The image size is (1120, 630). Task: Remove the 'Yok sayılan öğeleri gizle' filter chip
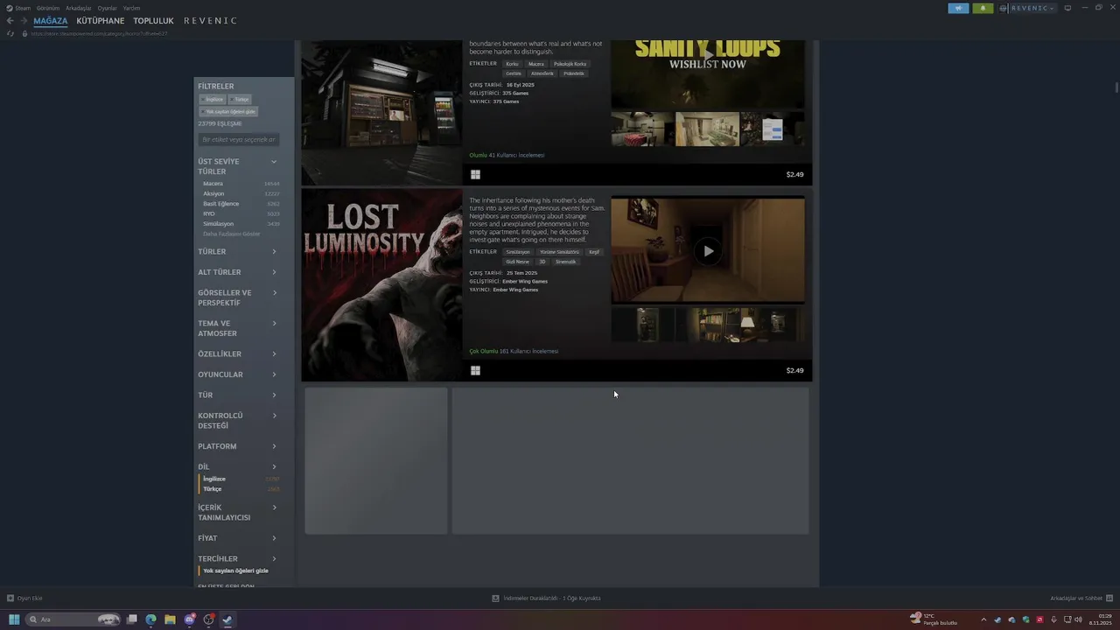(228, 112)
